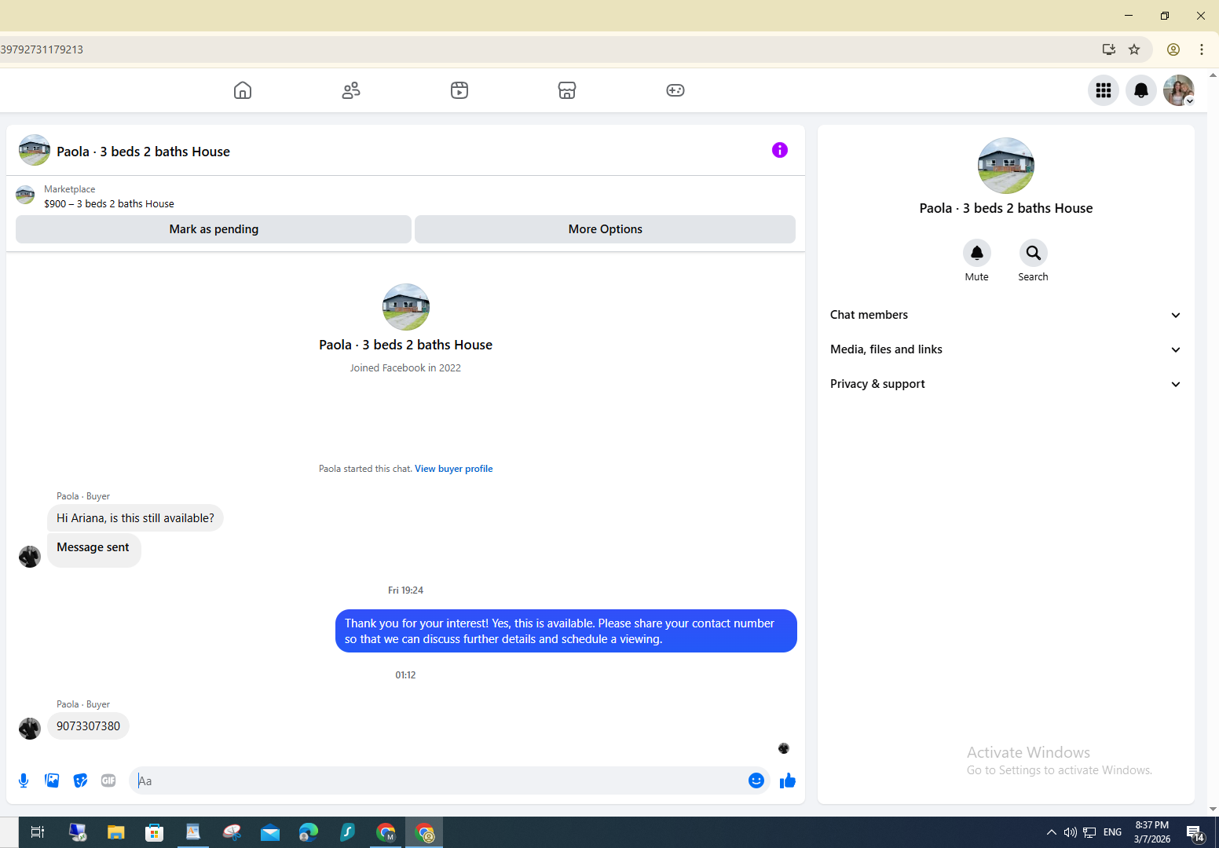Open account profile picture menu
The height and width of the screenshot is (848, 1219).
pos(1179,90)
